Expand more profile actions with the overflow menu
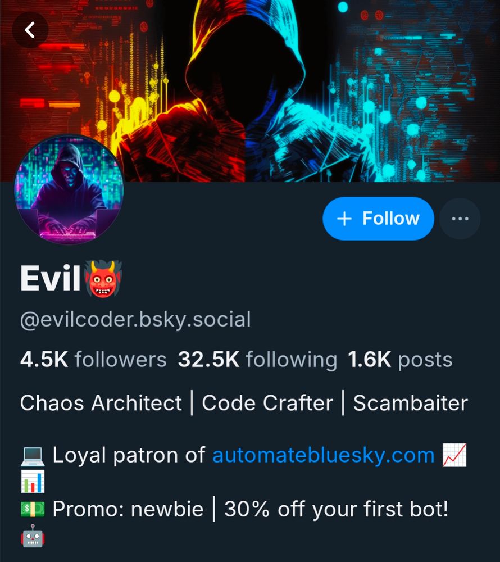Screen dimensions: 500x562 click(x=460, y=218)
